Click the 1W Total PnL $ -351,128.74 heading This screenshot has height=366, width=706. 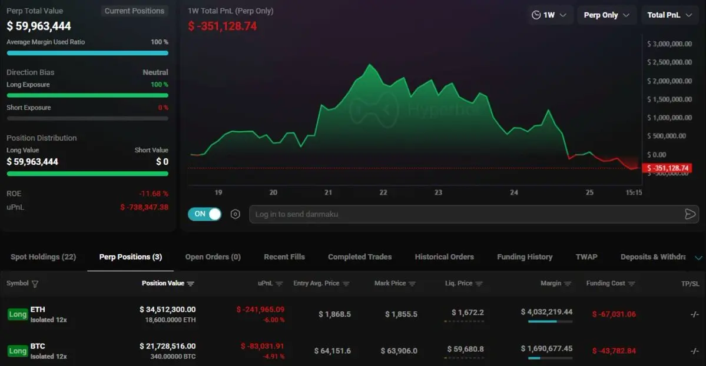tap(223, 26)
